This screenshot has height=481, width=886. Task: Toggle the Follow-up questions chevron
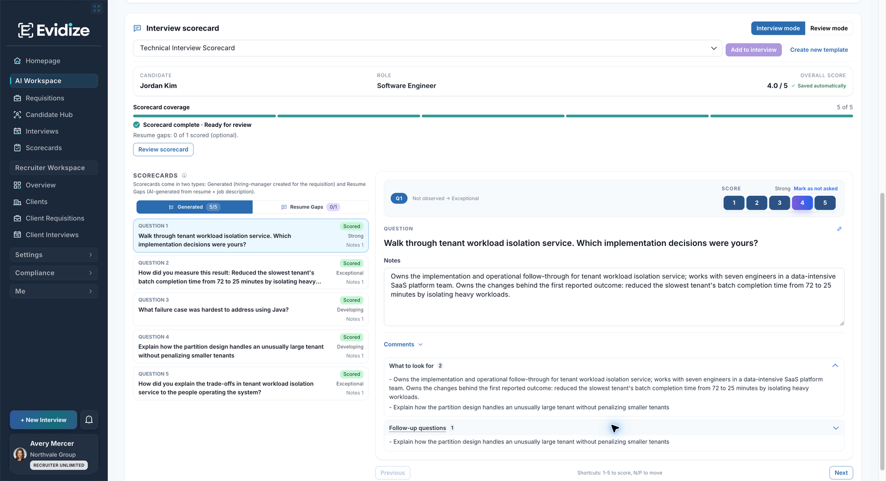(x=836, y=428)
